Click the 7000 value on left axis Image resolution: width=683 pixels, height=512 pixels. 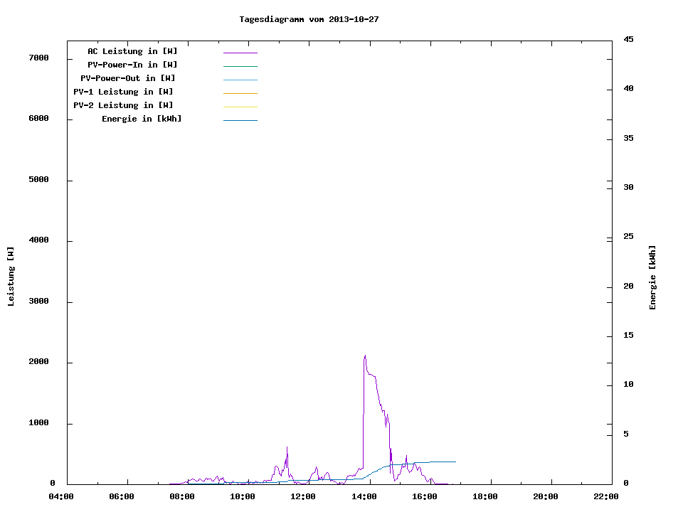click(x=37, y=58)
